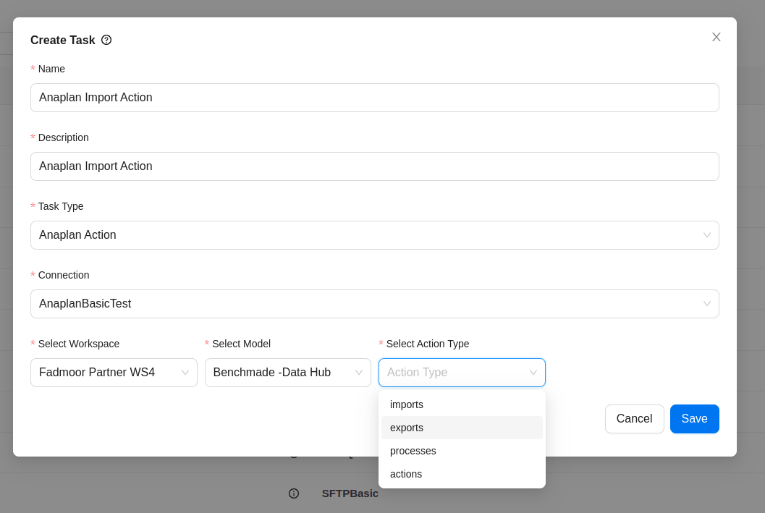Open the Select Workspace dropdown
This screenshot has height=513, width=765.
114,373
